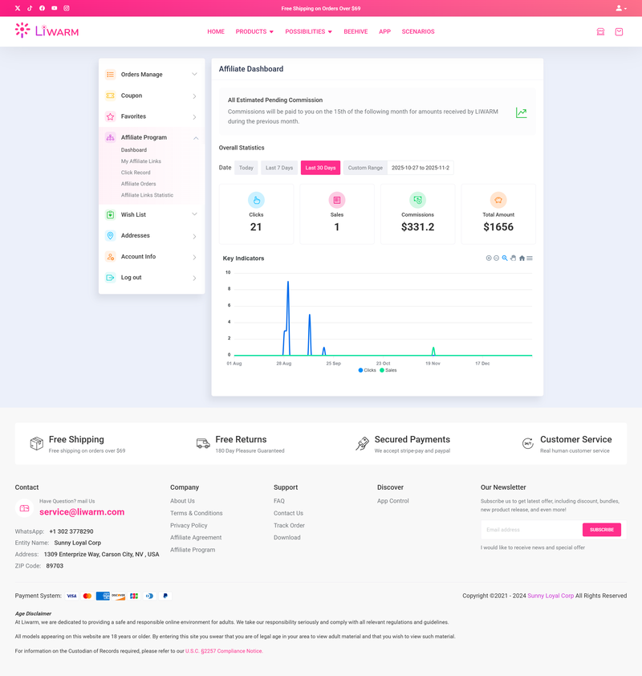
Task: Open the App Control footer link
Action: click(393, 501)
